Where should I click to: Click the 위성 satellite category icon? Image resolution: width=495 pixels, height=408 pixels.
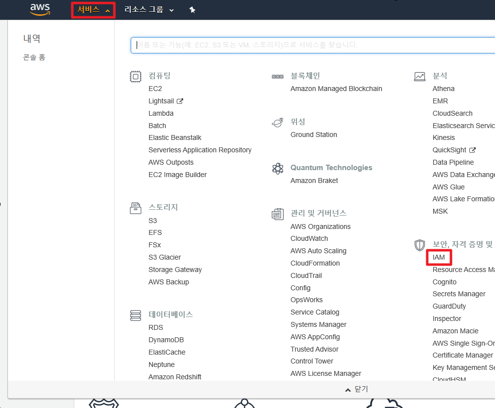278,122
